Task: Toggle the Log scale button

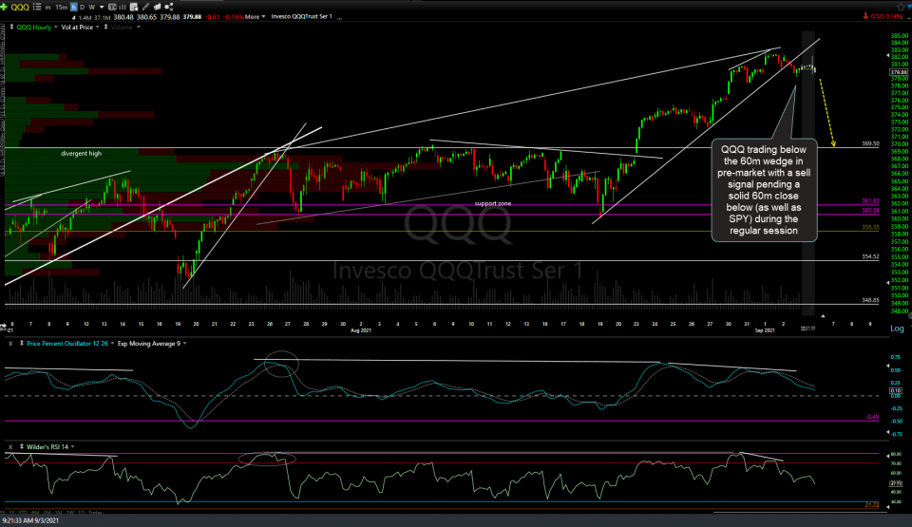Action: (897, 329)
